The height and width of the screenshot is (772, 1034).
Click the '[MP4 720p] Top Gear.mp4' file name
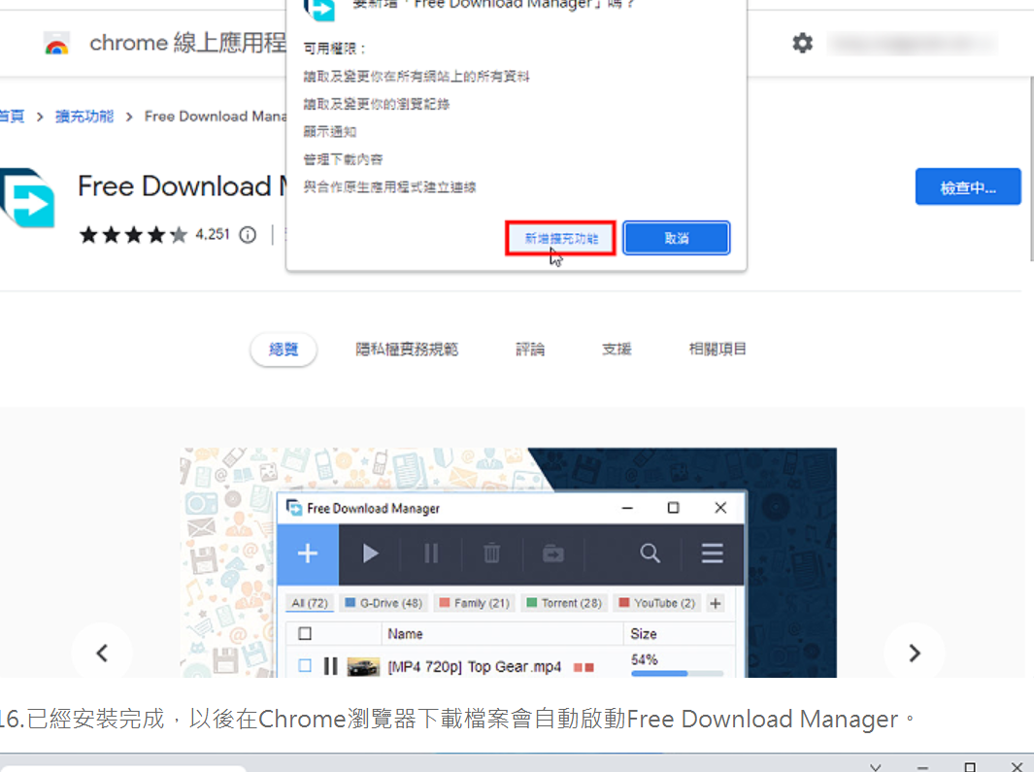pyautogui.click(x=475, y=667)
